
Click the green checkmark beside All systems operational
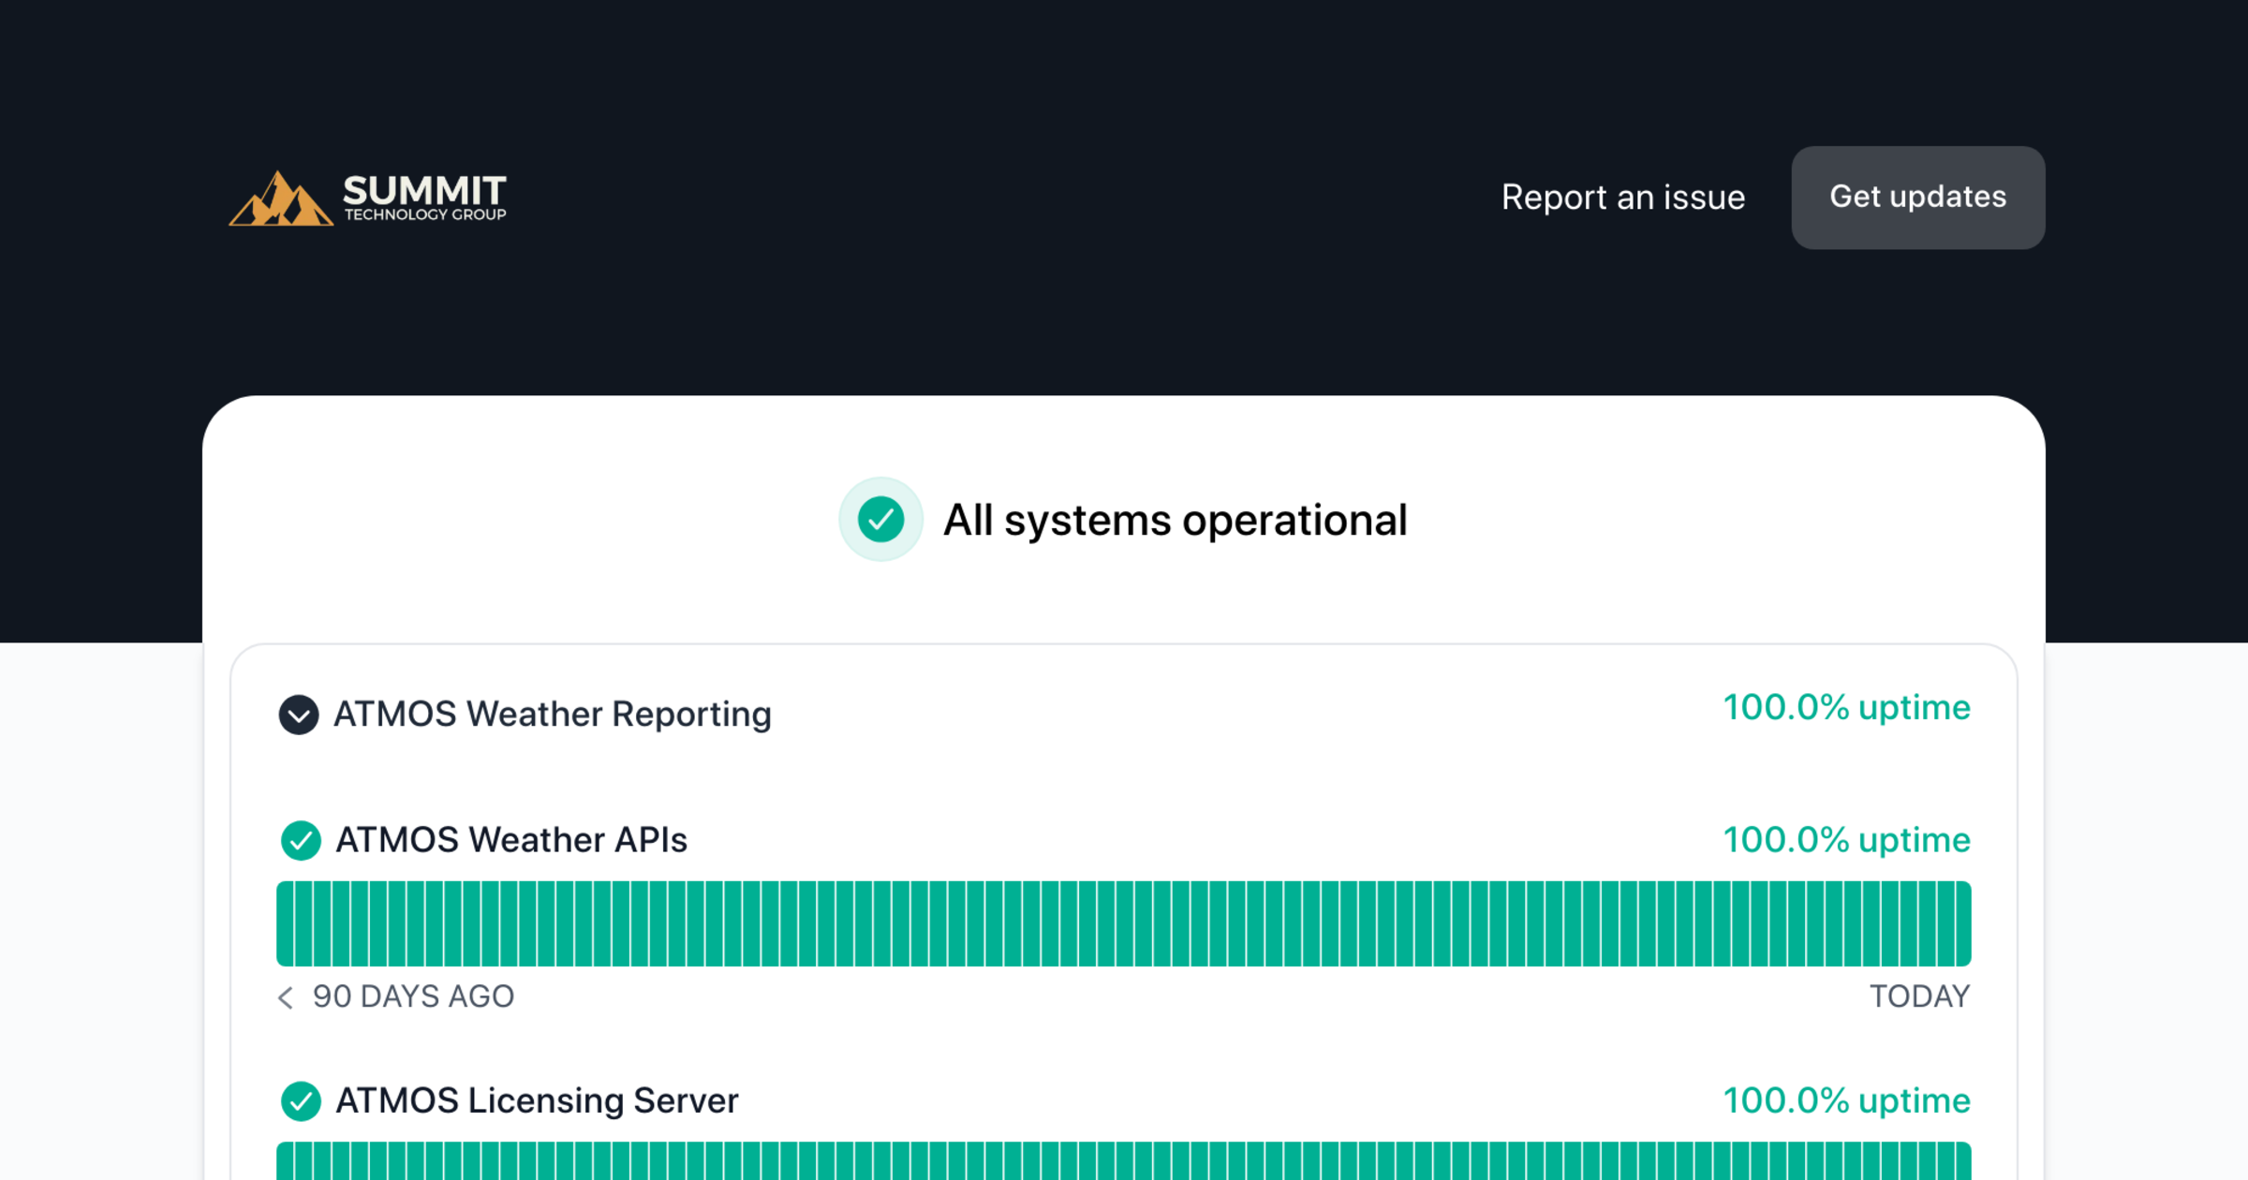880,520
